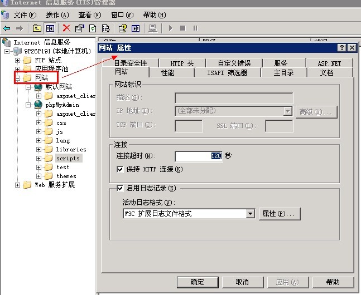Collapse the phpMyAdmin site tree node
The height and width of the screenshot is (295, 361).
coord(27,105)
